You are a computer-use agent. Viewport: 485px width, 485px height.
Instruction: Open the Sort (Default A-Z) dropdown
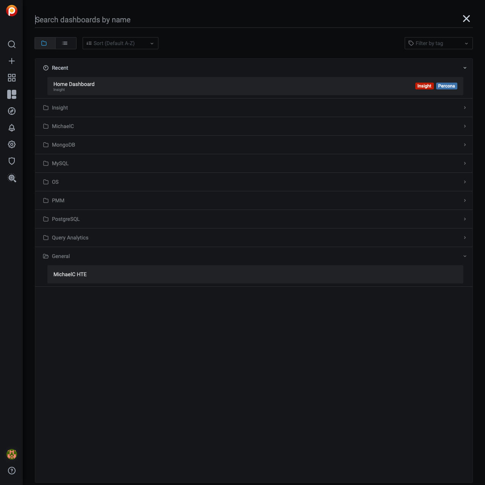tap(120, 43)
